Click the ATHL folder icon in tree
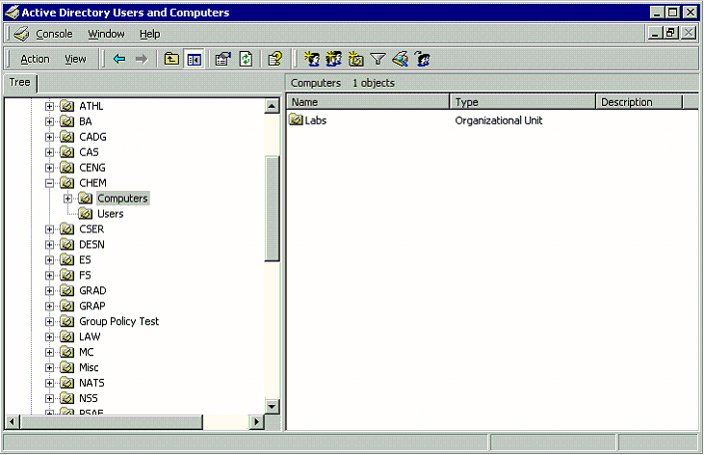Image resolution: width=704 pixels, height=455 pixels. (66, 106)
